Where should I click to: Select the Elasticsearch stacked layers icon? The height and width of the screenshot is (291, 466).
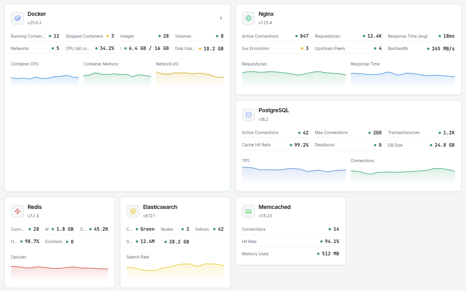[x=133, y=211]
